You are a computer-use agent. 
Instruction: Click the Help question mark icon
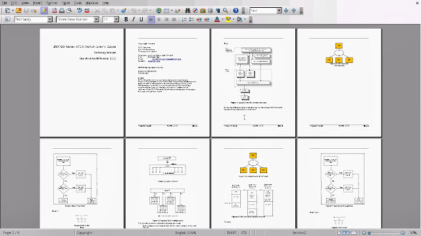235,10
